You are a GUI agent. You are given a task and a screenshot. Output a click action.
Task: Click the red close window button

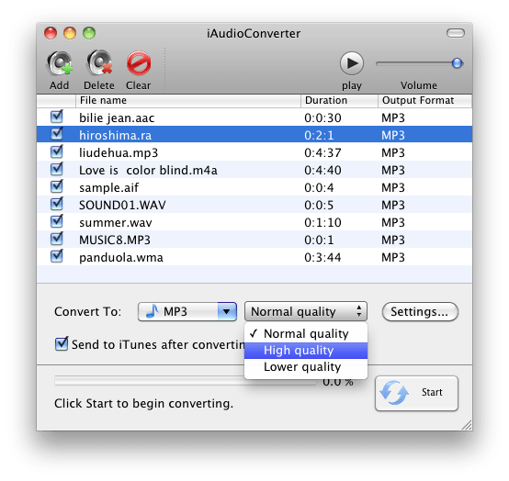pos(51,33)
